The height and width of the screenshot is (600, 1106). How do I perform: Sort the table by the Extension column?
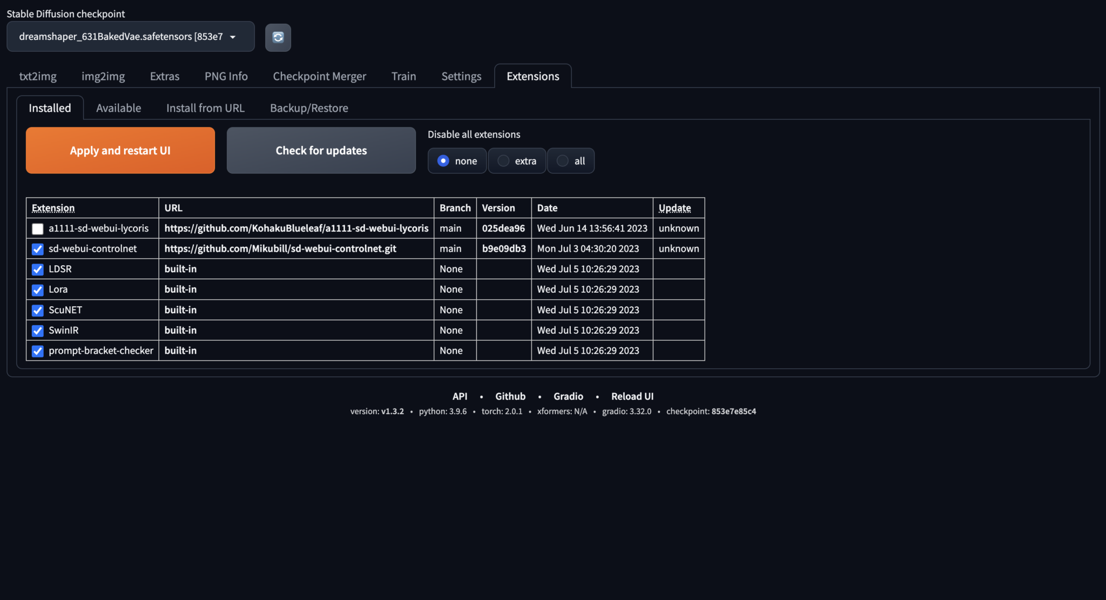click(53, 208)
